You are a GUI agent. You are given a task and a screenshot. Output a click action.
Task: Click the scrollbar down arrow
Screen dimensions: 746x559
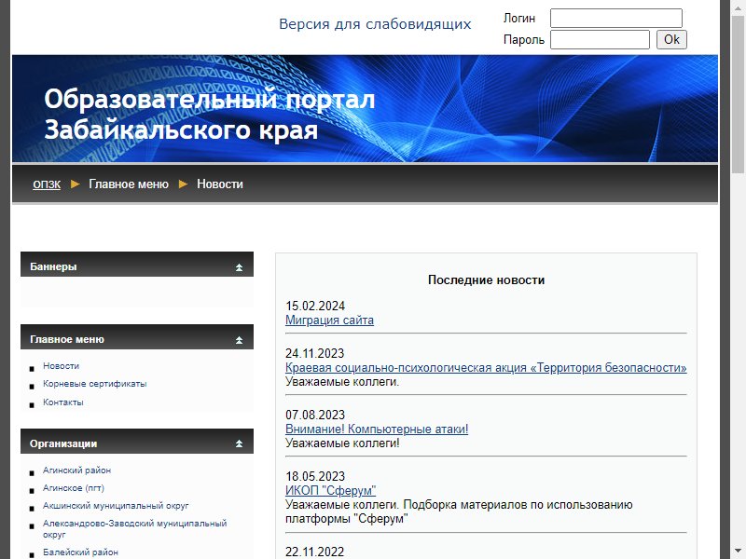(739, 552)
